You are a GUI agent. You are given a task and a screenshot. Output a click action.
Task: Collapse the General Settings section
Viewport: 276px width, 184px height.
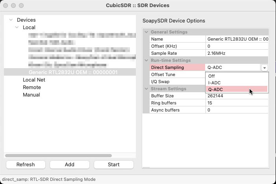point(146,32)
